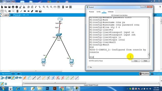Screen dimensions: 162x91
Task: Choose the orange Fiber cable
Action: pyautogui.click(x=44, y=78)
